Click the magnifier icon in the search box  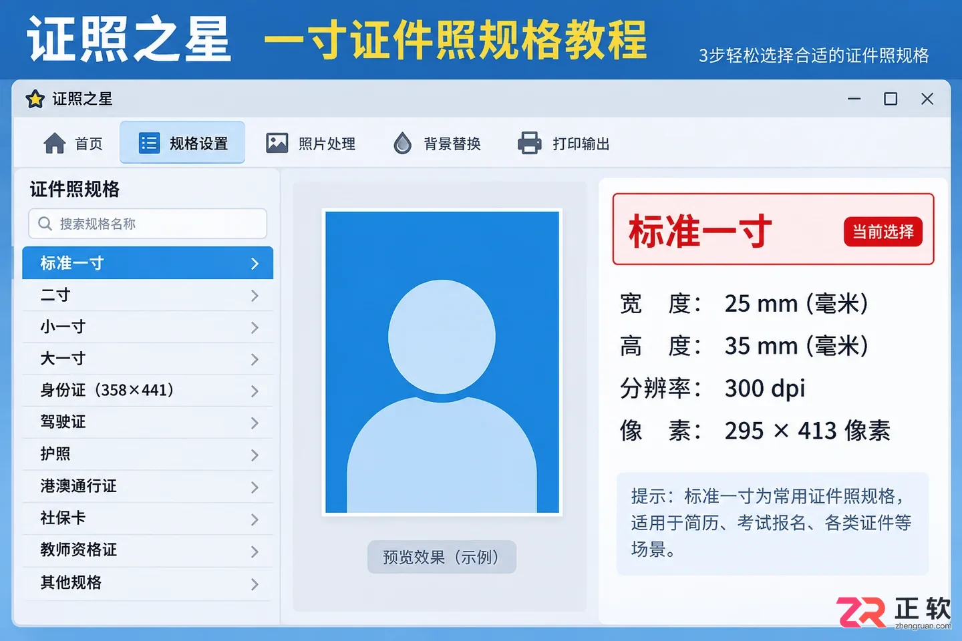45,224
